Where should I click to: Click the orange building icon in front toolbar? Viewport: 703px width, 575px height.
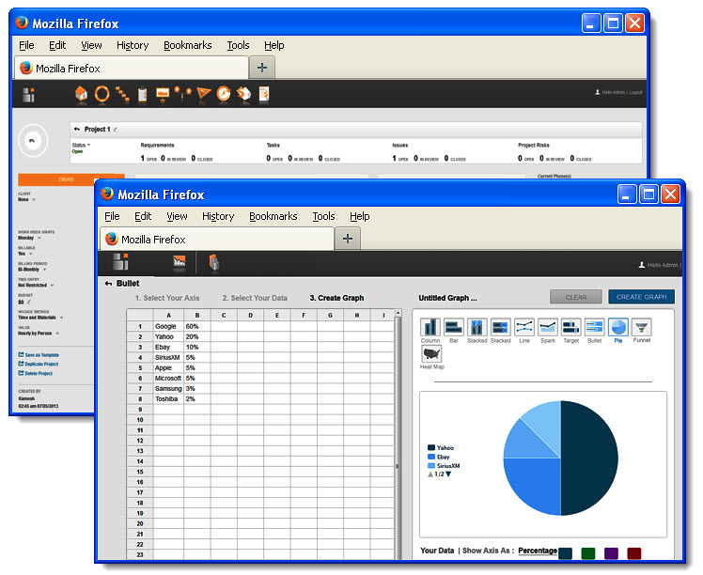click(214, 263)
